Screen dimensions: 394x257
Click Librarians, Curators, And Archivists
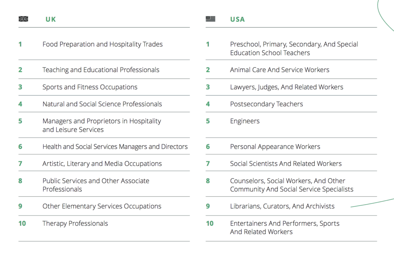[x=282, y=206]
